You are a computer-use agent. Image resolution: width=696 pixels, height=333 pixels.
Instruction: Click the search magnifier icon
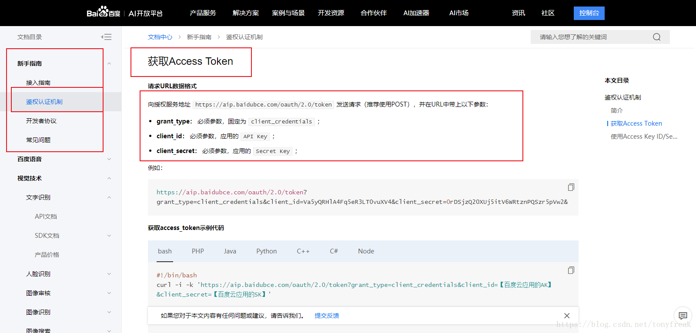point(656,37)
